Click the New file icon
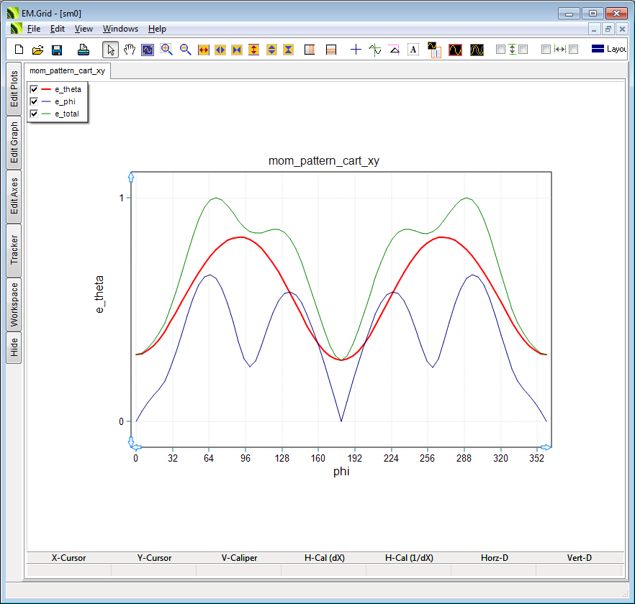Image resolution: width=635 pixels, height=604 pixels. 19,50
